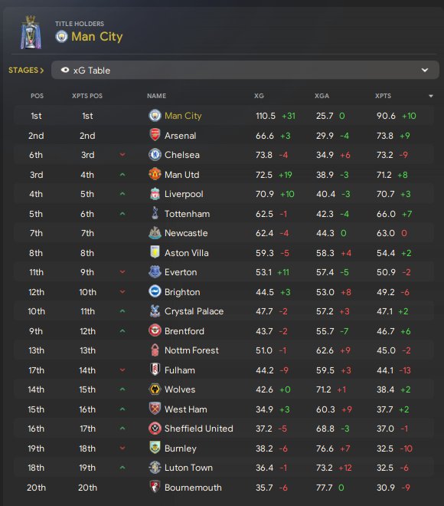Screen dimensions: 444x506
Task: Click the XPTS POS column header
Action: tap(87, 96)
